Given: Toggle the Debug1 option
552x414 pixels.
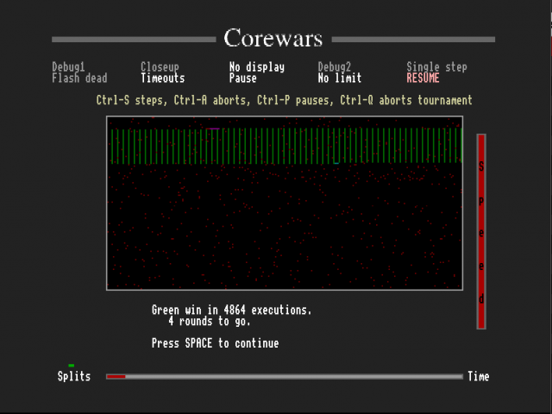Looking at the screenshot, I should pos(68,67).
